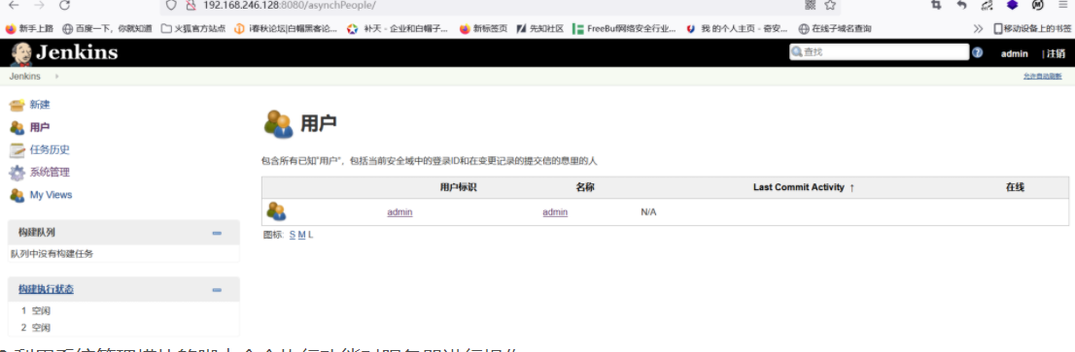Click the Jenkins header title
1075x352 pixels.
pyautogui.click(x=77, y=52)
